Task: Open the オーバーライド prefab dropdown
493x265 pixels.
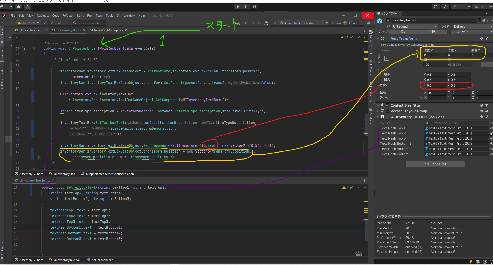Action: [x=471, y=32]
